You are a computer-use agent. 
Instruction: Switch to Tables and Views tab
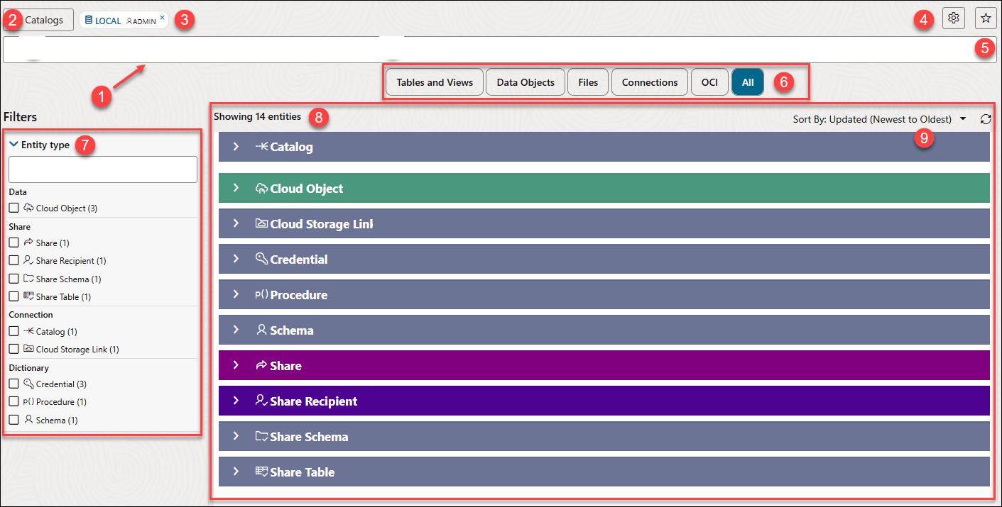tap(435, 82)
